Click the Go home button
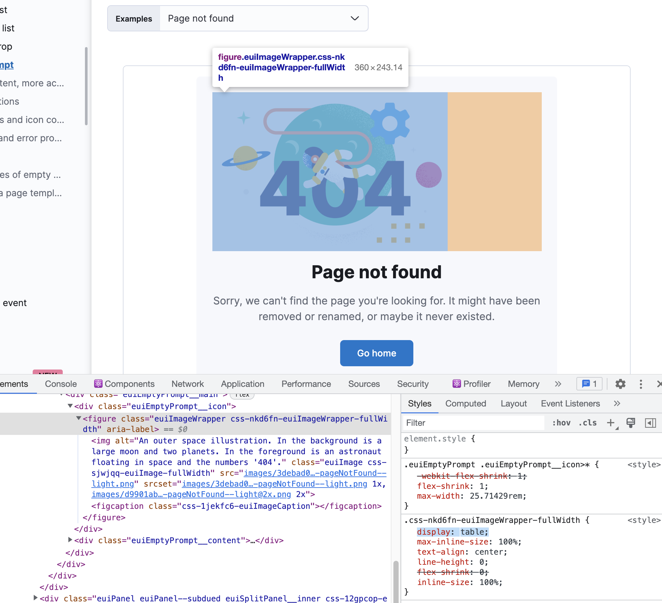This screenshot has width=662, height=603. pyautogui.click(x=376, y=353)
